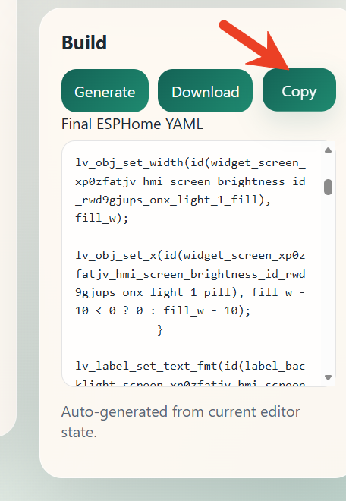Click the lv_label_set_text_fmt code line
The height and width of the screenshot is (501, 346).
point(190,366)
